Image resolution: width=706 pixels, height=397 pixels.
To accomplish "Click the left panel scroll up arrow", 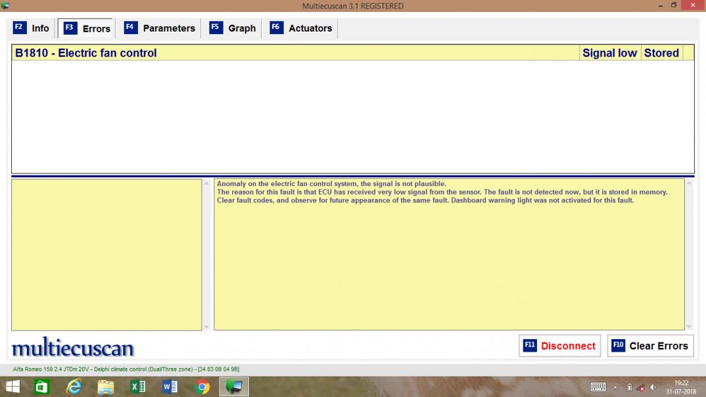I will click(x=206, y=183).
